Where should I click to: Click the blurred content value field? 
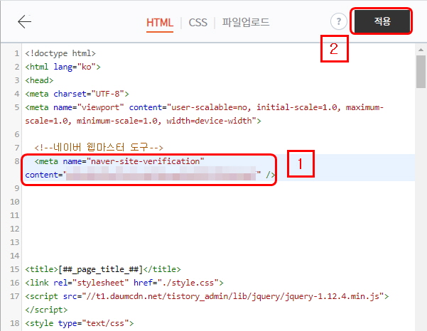(161, 174)
